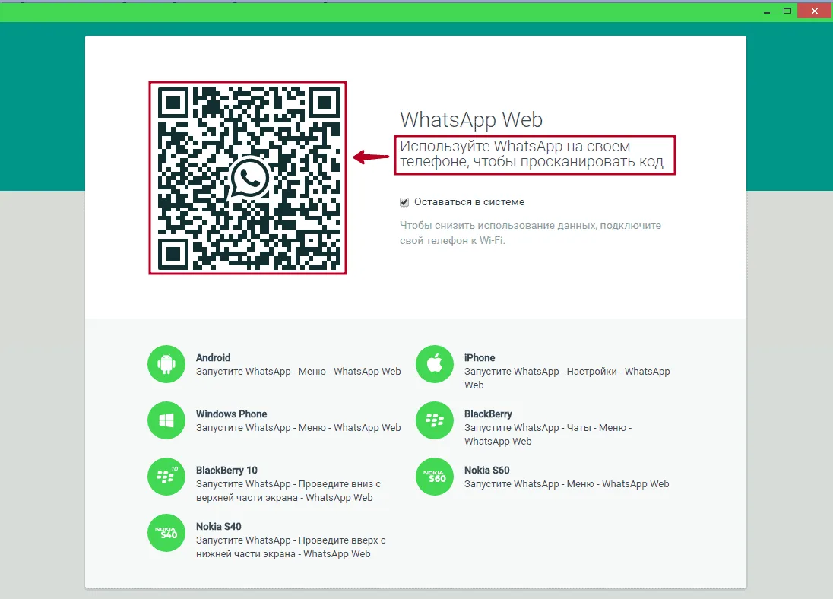The width and height of the screenshot is (833, 599).
Task: Click the 'iPhone' platform title
Action: (x=480, y=358)
